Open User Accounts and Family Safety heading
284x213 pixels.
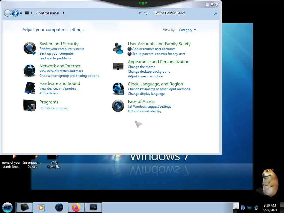(x=159, y=44)
